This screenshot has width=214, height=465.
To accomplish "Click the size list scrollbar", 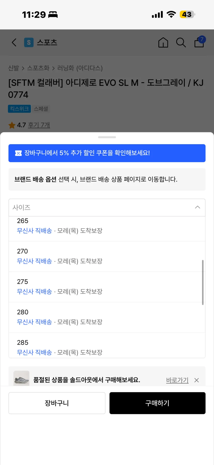I will [203, 282].
